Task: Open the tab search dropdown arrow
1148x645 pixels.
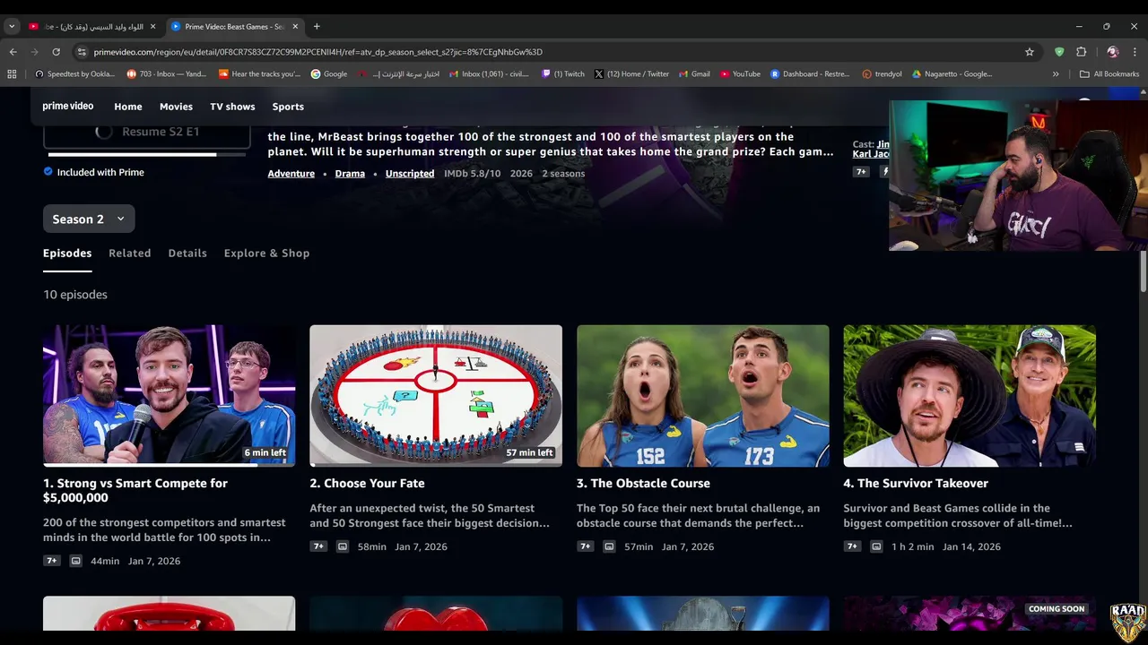Action: point(12,26)
